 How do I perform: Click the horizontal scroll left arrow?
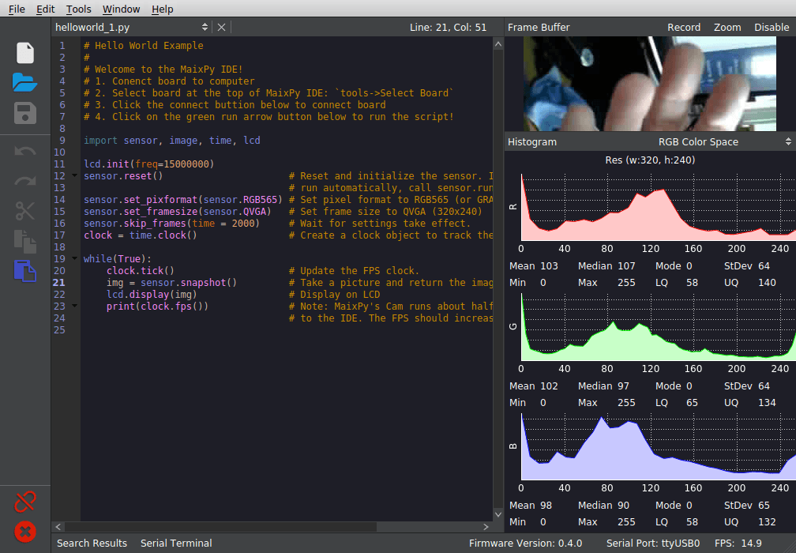(x=58, y=527)
